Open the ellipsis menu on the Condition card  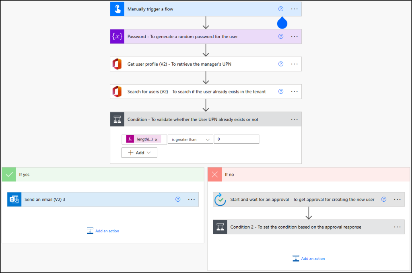pos(295,119)
